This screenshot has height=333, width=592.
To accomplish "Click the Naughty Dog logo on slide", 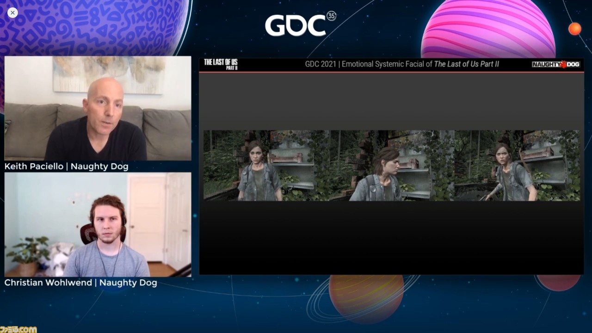I will (x=555, y=64).
